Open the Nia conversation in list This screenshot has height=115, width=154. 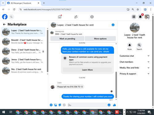[23, 71]
